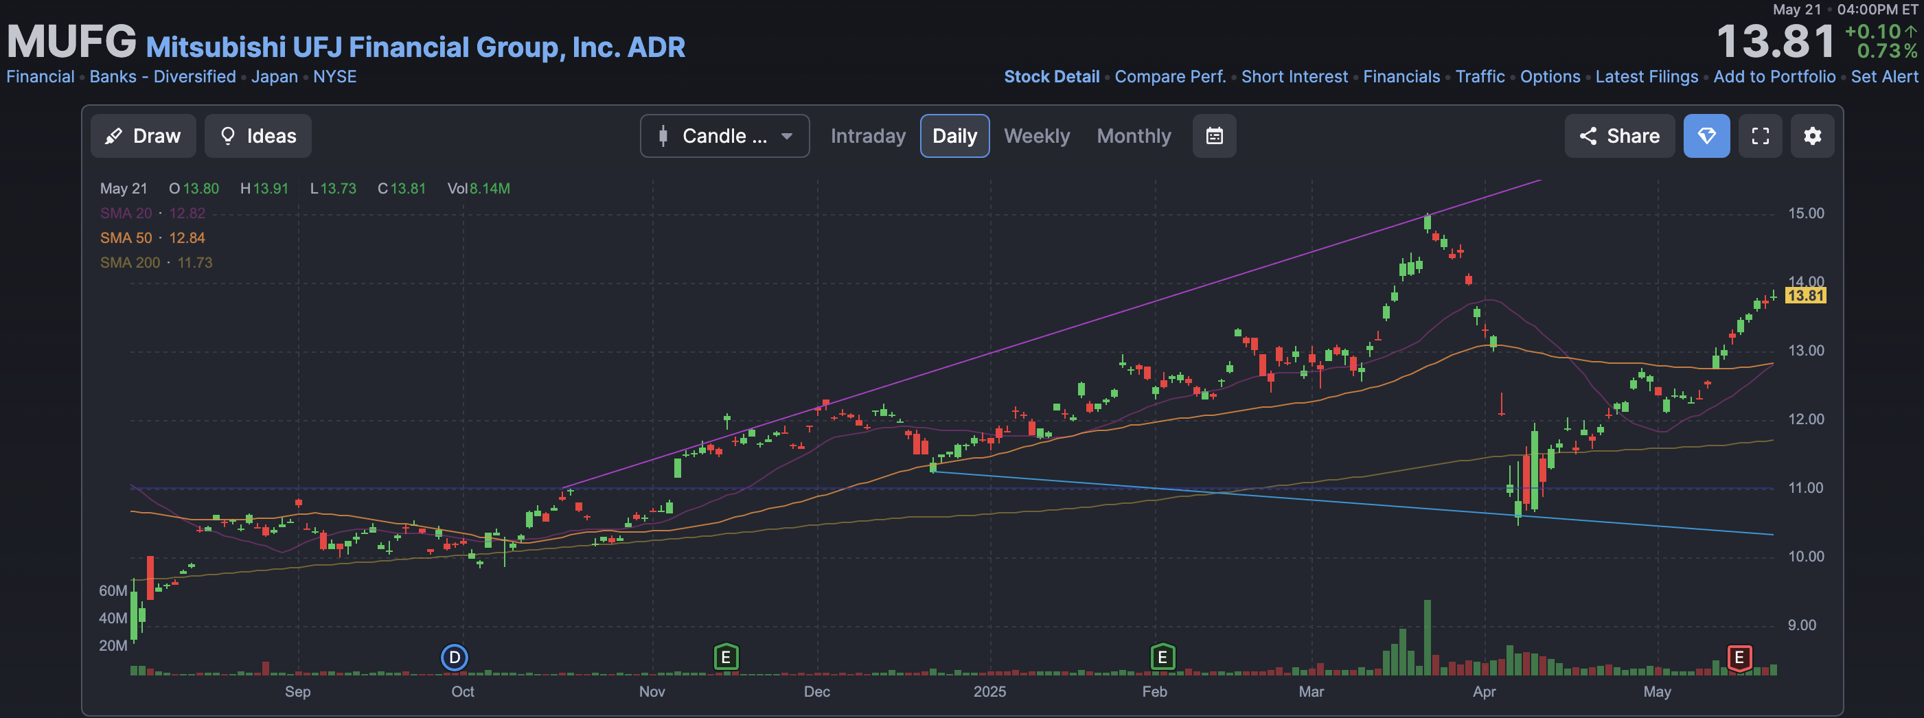Click the Mitsubishi UFJ Financial Group company name
Viewport: 1924px width, 718px height.
tap(415, 47)
